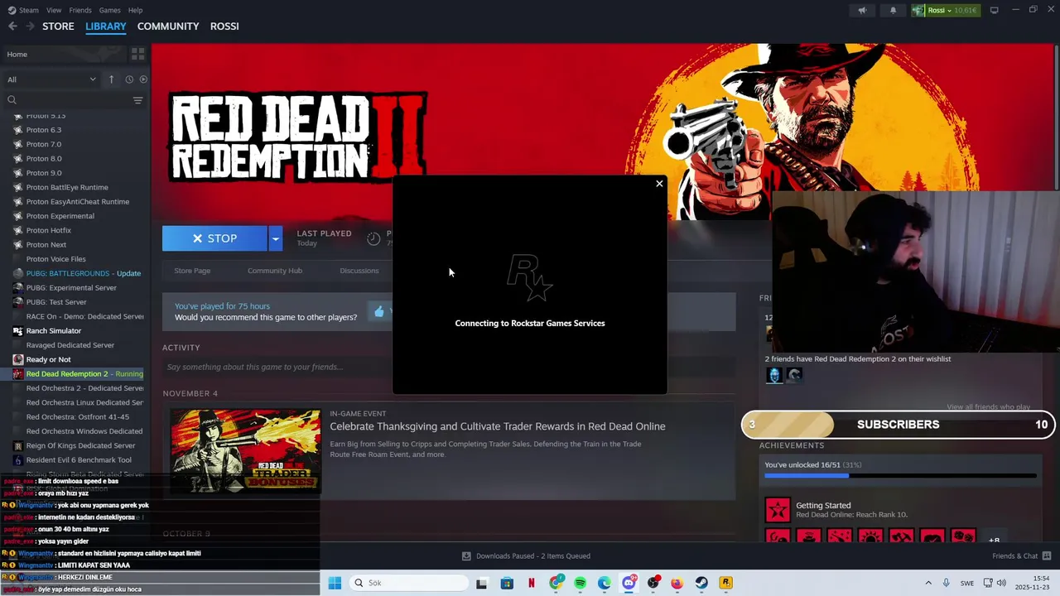
Task: Go to the COMMUNITY tab
Action: point(168,26)
